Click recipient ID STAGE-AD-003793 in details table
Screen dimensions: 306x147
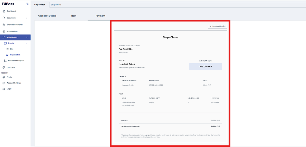156,85
